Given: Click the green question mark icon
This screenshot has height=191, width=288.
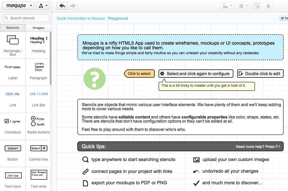Looking at the screenshot, I should click(95, 79).
